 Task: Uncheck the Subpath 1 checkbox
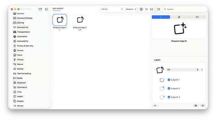point(169,80)
